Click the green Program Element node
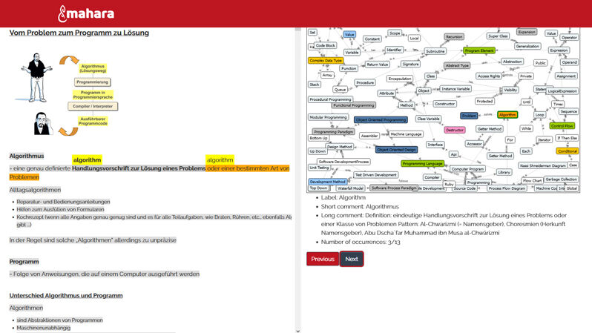Screen dimensions: 592x333 tap(479, 50)
